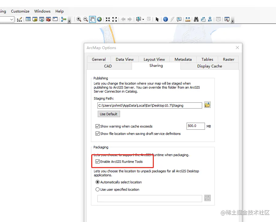Switch to the Data View tab
This screenshot has height=222, width=276.
[125, 59]
